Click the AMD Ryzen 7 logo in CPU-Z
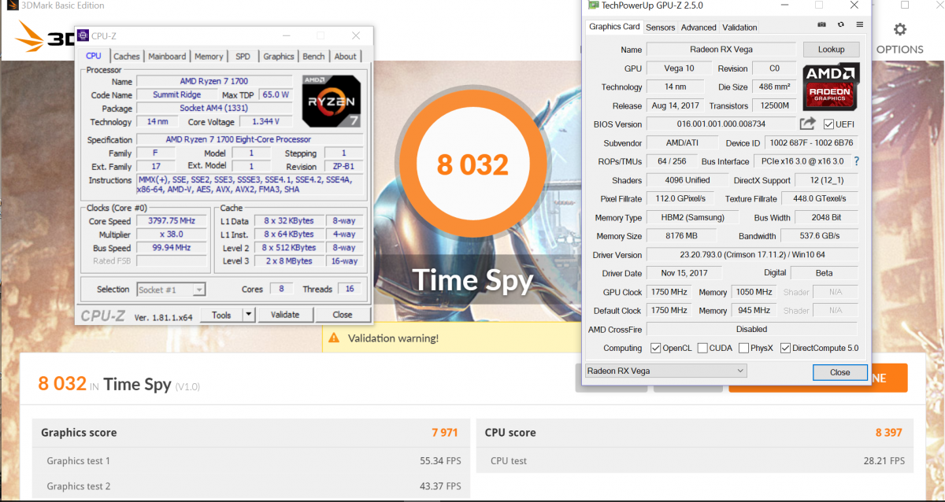Screen dimensions: 945x502 coord(332,101)
